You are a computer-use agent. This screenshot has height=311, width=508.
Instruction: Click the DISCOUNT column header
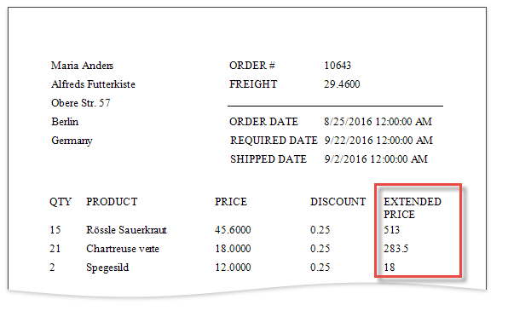coord(338,202)
